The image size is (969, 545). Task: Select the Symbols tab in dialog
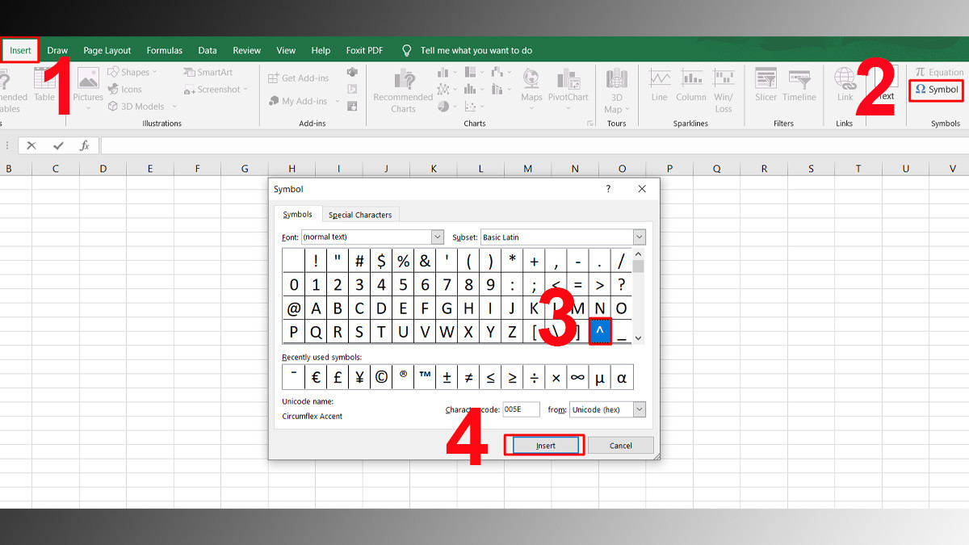tap(298, 214)
